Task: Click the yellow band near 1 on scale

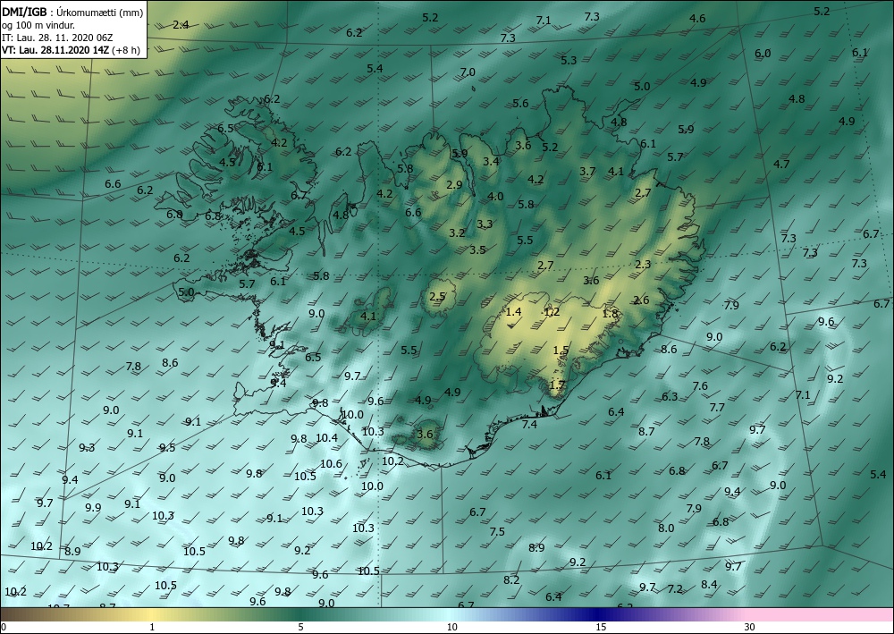Action: coord(152,614)
